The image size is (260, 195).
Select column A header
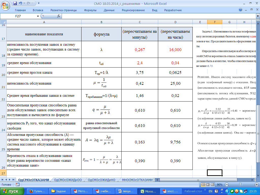tap(44, 22)
